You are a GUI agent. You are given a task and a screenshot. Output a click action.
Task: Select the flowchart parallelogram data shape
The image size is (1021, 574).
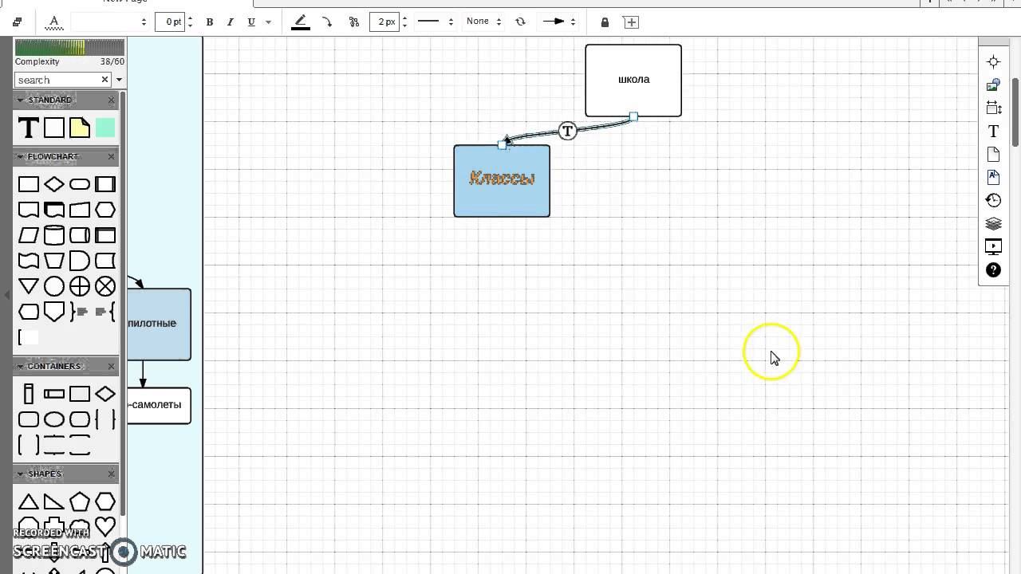29,235
